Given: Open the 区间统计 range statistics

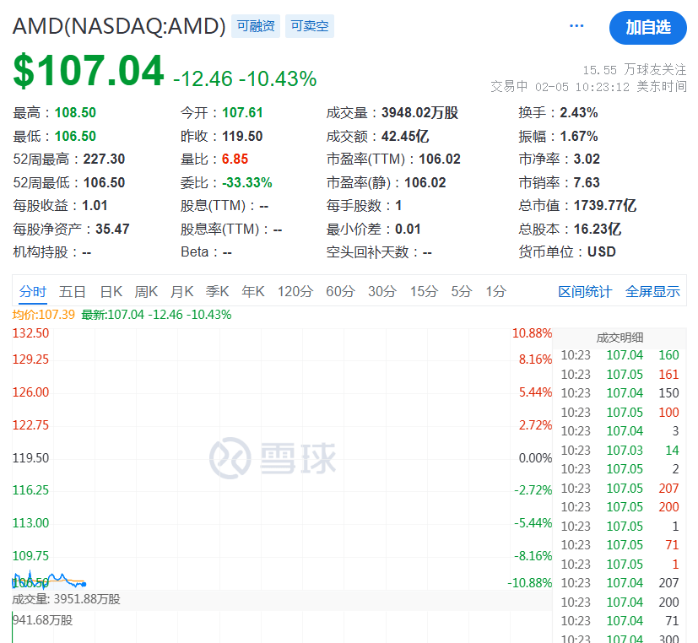Looking at the screenshot, I should tap(586, 291).
